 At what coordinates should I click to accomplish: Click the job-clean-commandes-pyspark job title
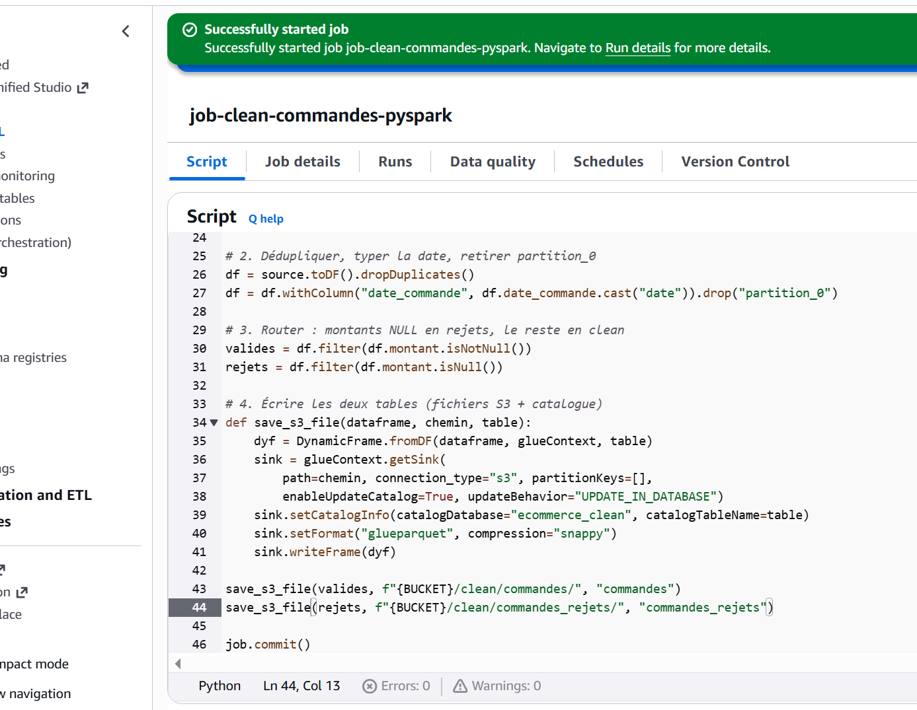click(x=321, y=116)
